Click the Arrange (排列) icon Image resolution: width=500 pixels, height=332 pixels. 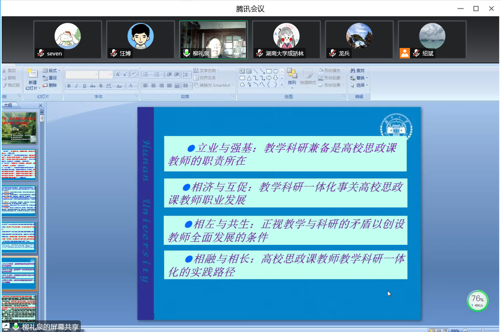[292, 74]
